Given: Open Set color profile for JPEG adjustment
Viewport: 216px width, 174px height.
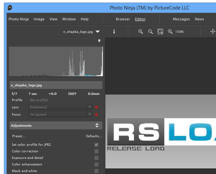Looking at the screenshot, I should click(31, 144).
